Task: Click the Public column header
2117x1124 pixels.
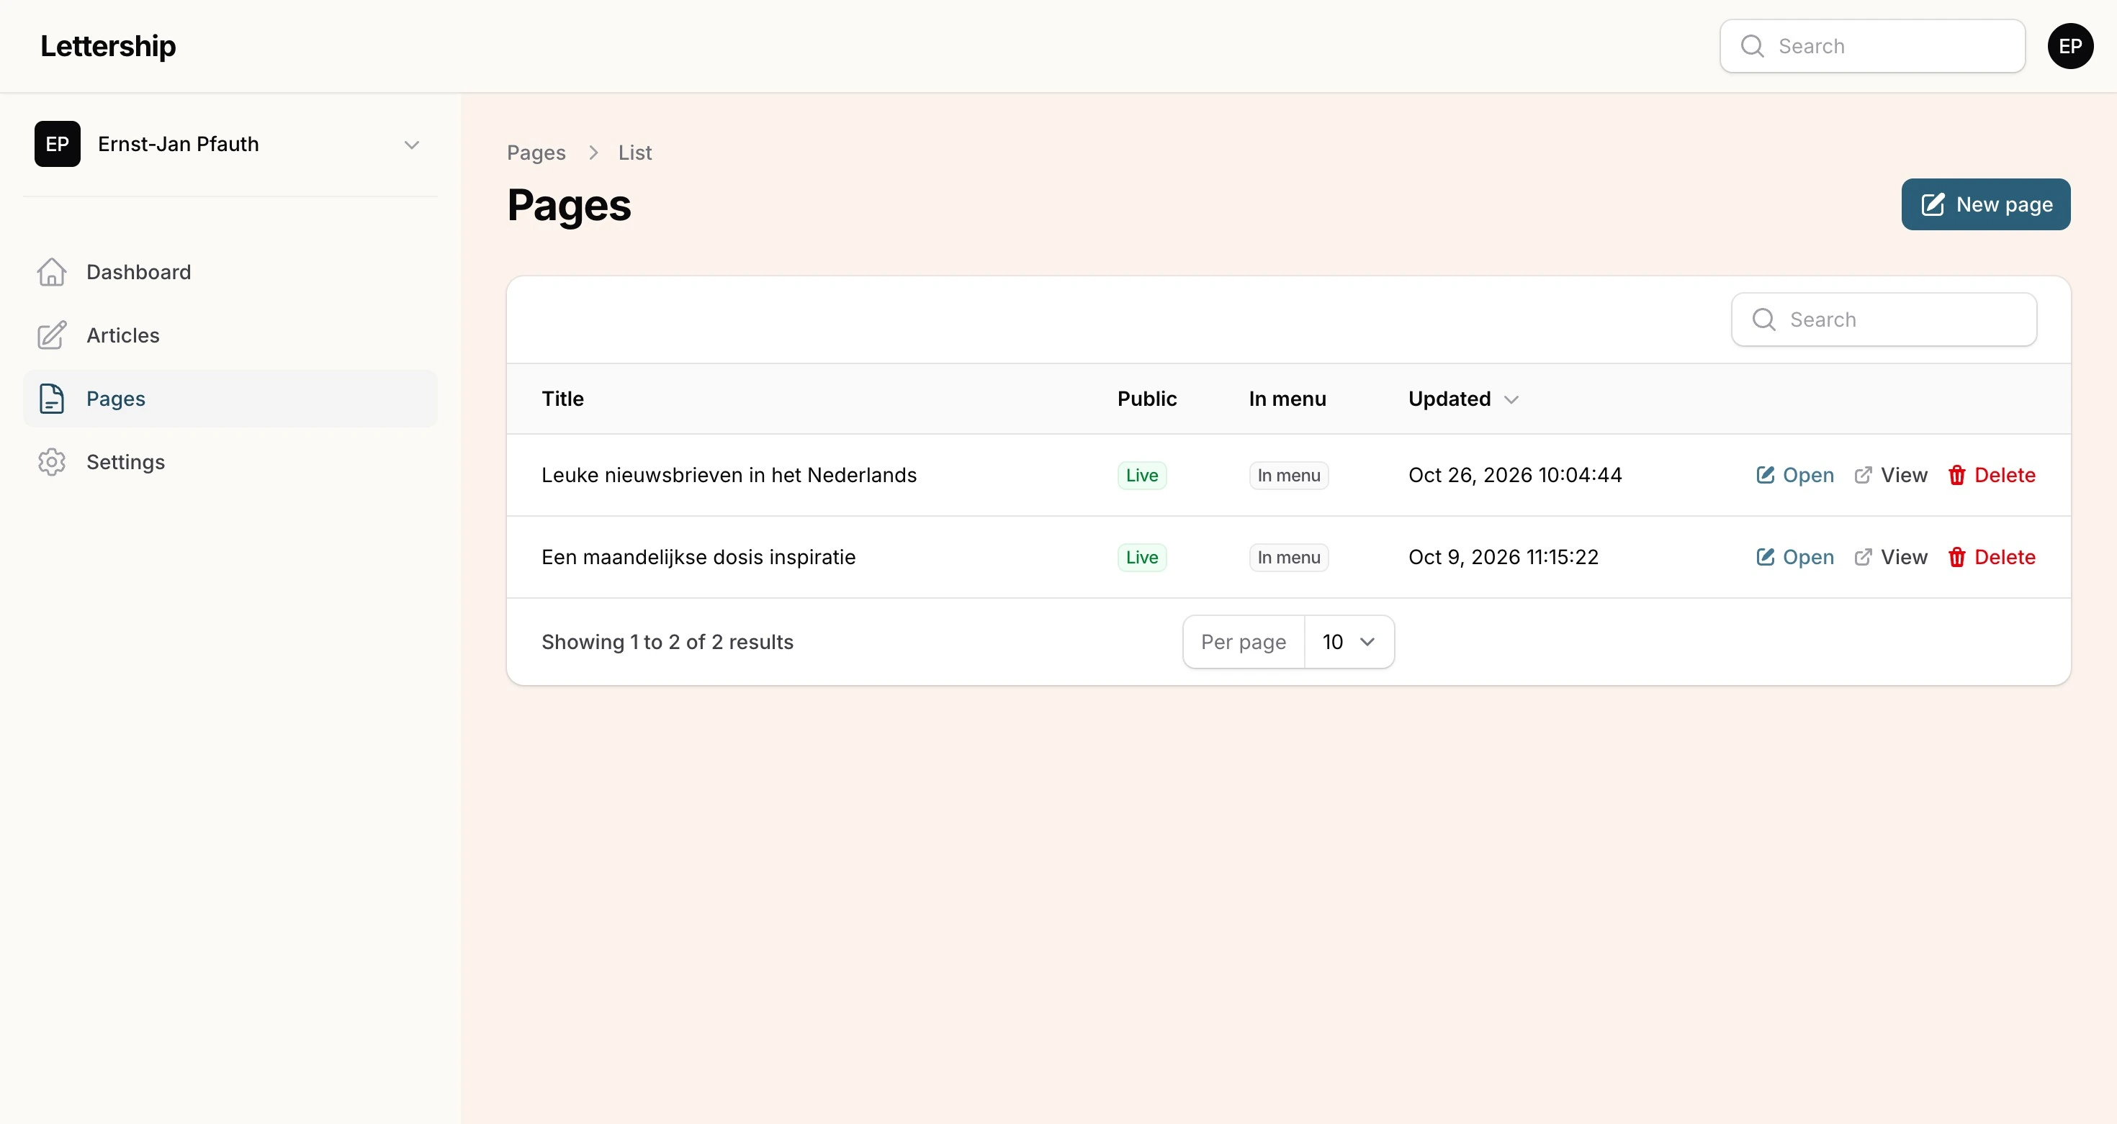Action: tap(1146, 399)
